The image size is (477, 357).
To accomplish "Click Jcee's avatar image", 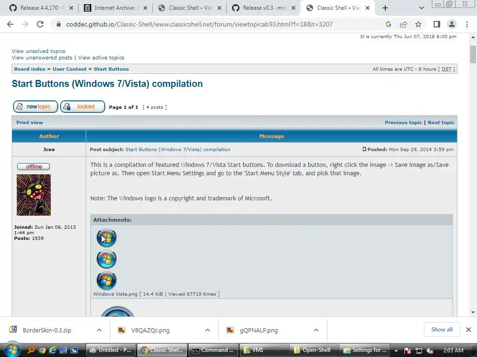I will 34,195.
